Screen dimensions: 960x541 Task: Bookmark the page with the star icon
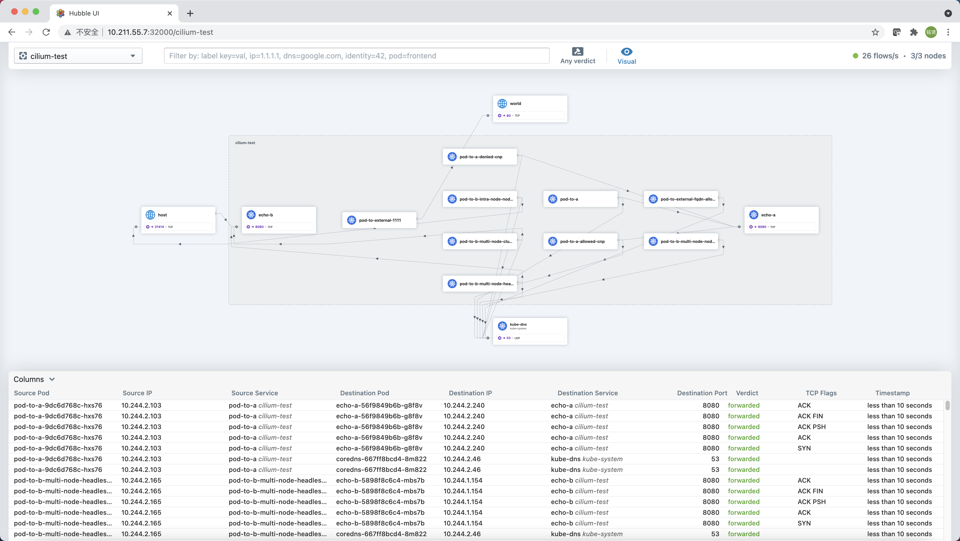tap(875, 32)
